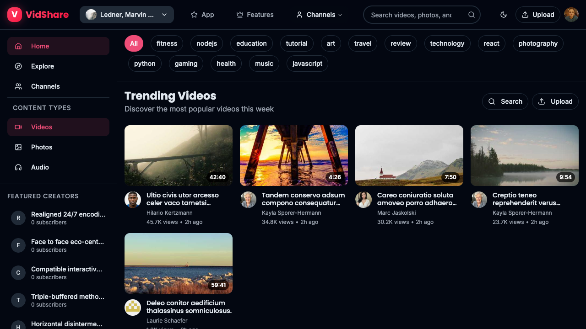Filter by react tag
The height and width of the screenshot is (329, 586).
pos(491,43)
